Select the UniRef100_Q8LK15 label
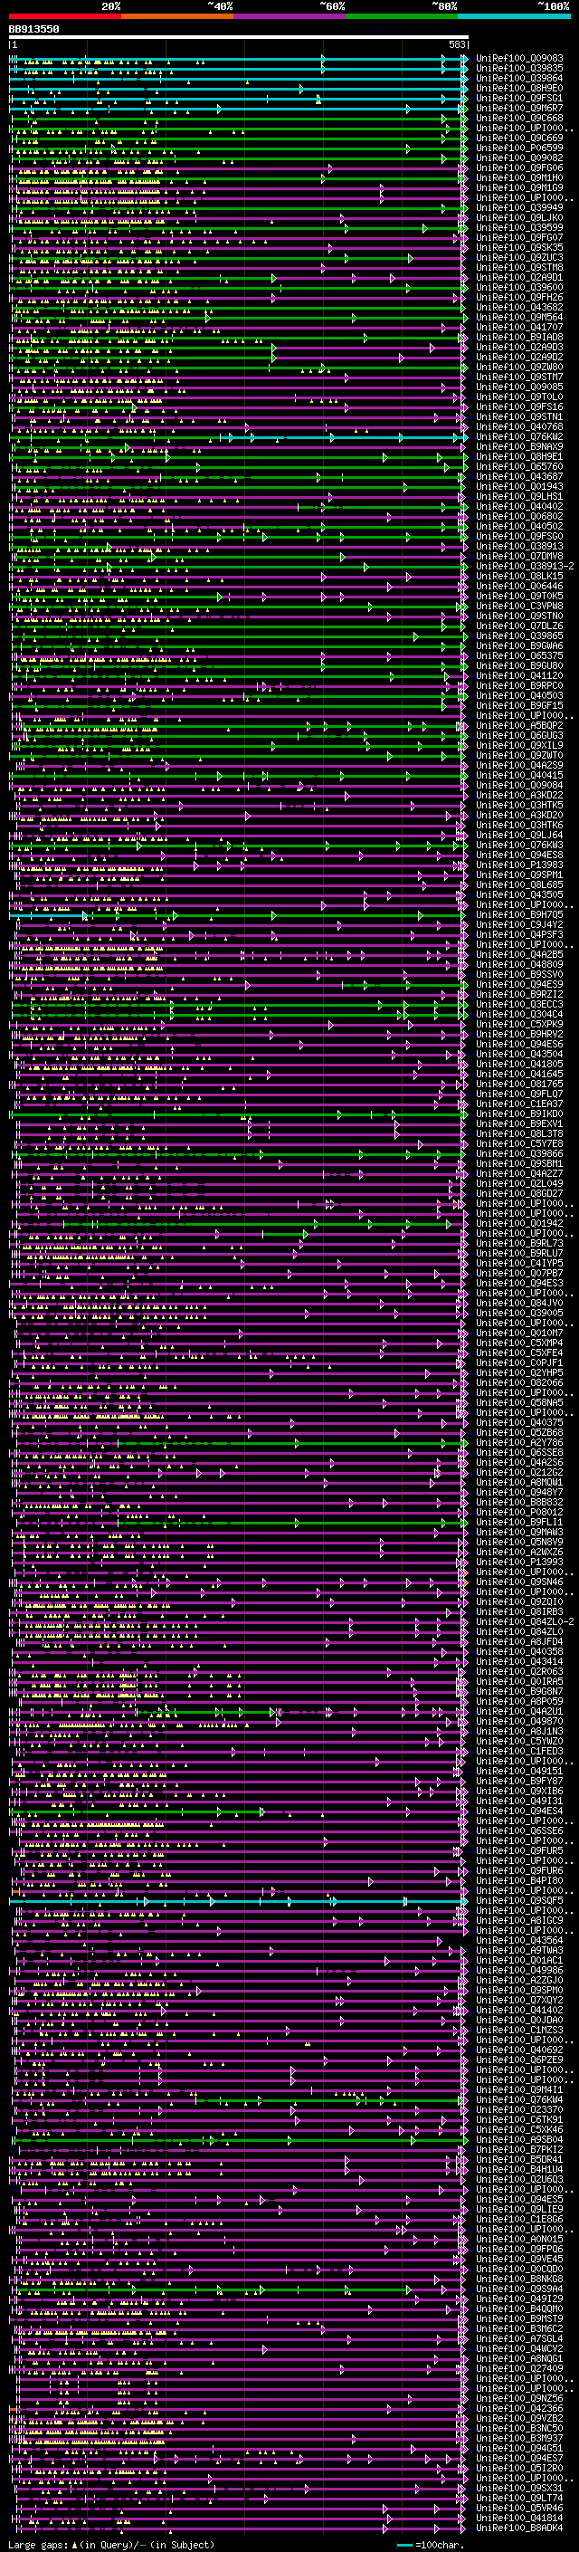Viewport: 579px width, 2552px height. 519,576
